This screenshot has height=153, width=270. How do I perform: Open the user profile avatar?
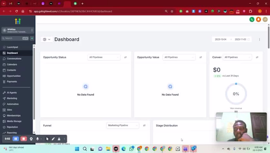[x=265, y=20]
